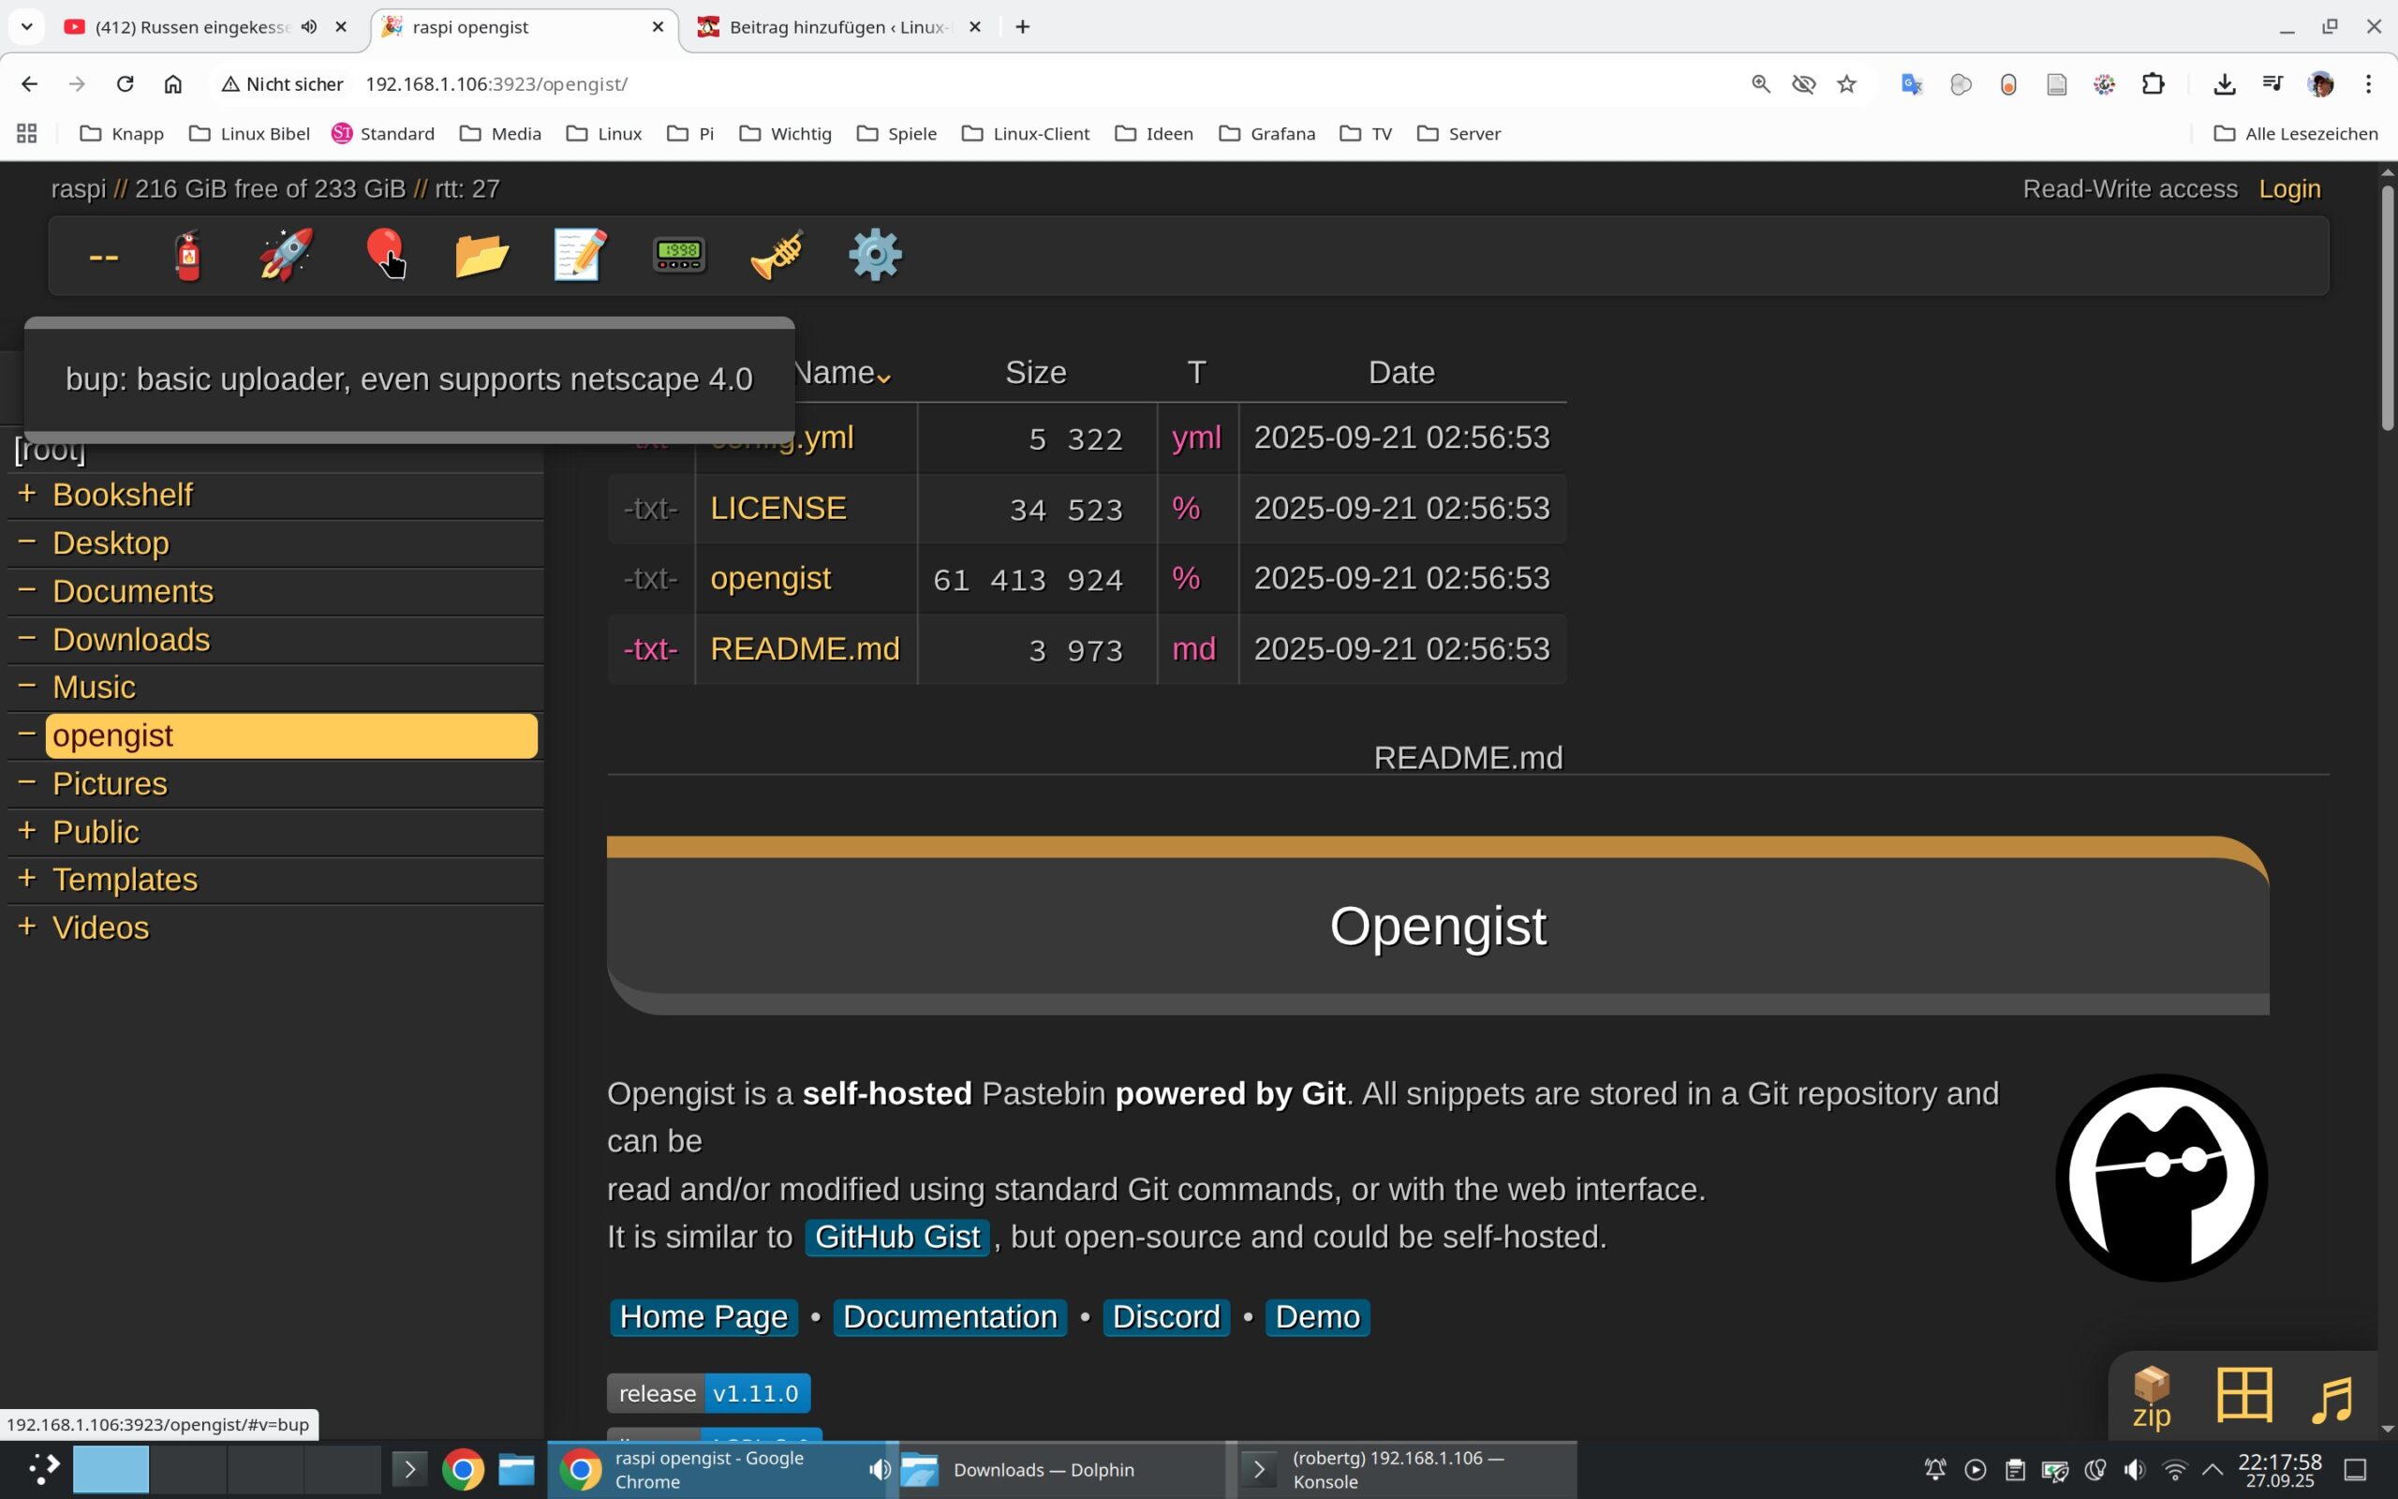
Task: View README.md as text via -txt-
Action: 650,648
